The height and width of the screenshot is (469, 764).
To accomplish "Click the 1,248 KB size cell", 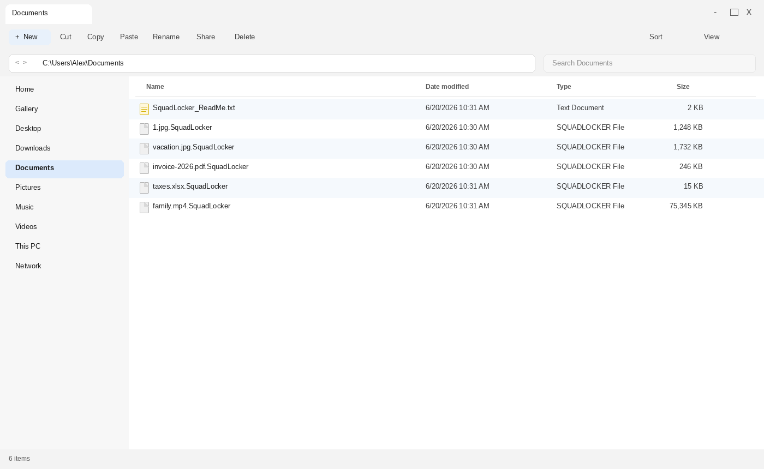I will [x=688, y=128].
